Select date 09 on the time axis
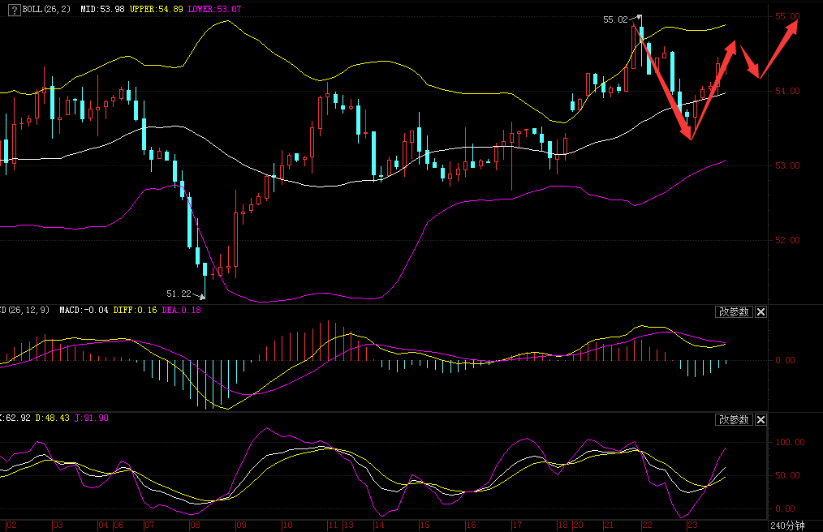823x532 pixels. pos(241,526)
